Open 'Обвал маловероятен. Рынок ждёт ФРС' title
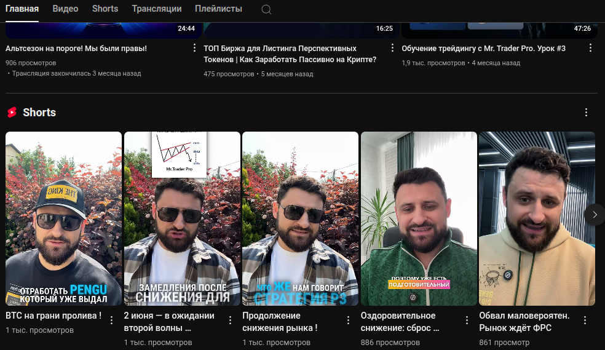Screen dimensions: 605x350 pos(524,322)
